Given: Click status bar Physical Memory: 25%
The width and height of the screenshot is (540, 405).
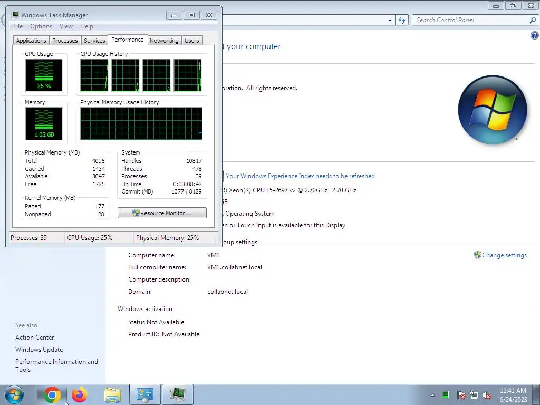Looking at the screenshot, I should 167,238.
